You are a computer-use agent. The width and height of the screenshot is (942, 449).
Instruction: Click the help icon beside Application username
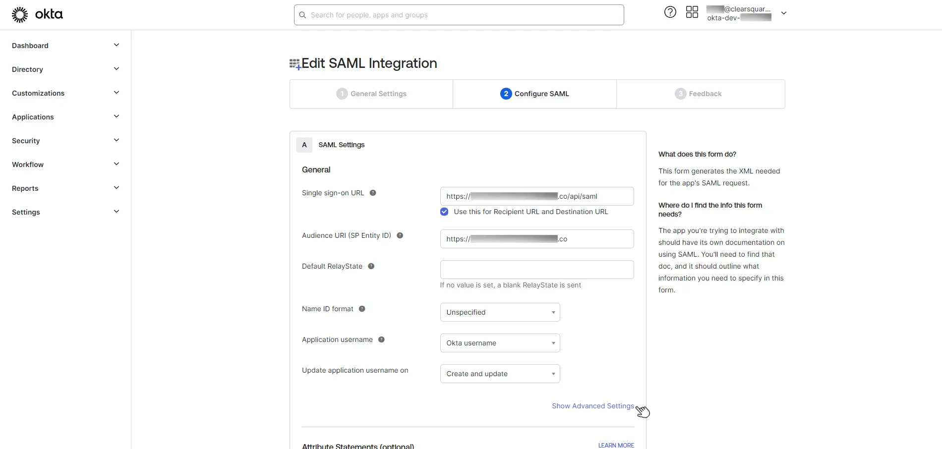381,339
